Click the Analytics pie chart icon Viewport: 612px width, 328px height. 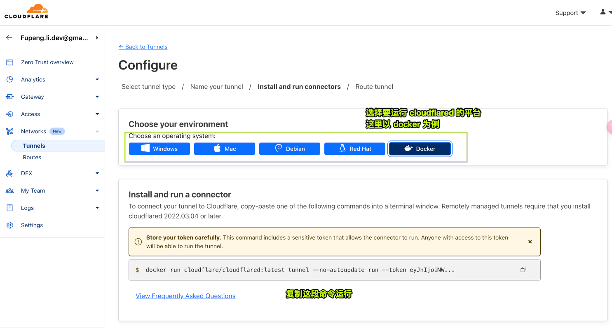click(10, 79)
